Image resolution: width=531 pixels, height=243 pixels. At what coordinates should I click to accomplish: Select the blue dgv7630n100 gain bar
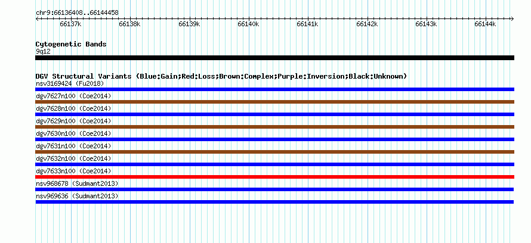click(274, 139)
